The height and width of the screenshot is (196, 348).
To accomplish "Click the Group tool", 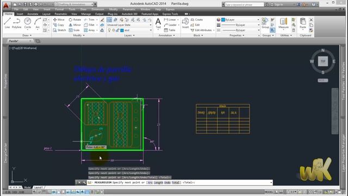I will click(x=265, y=23).
